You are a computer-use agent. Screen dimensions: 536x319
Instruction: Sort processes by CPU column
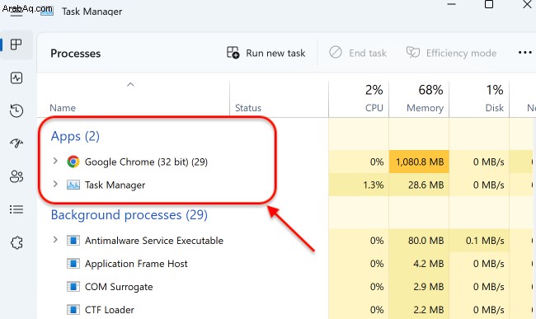click(359, 99)
